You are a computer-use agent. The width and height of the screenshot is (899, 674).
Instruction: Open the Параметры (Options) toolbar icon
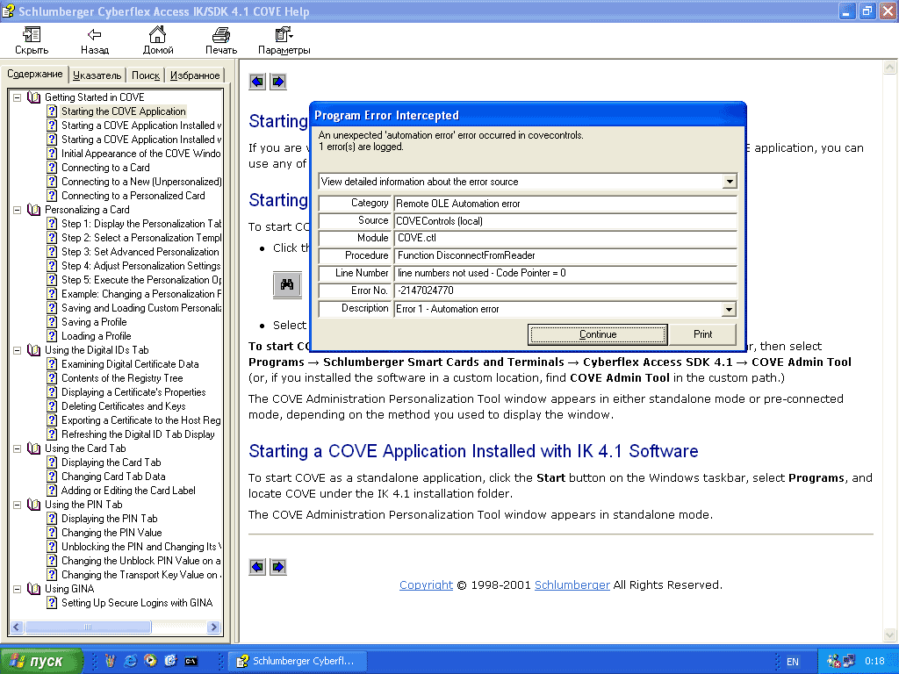[284, 35]
